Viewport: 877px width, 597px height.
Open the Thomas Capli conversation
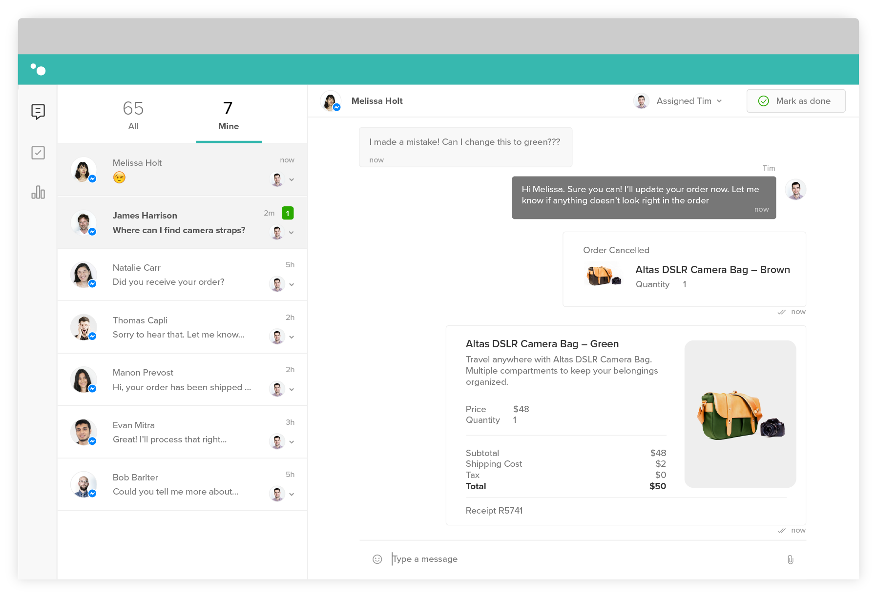coord(179,327)
